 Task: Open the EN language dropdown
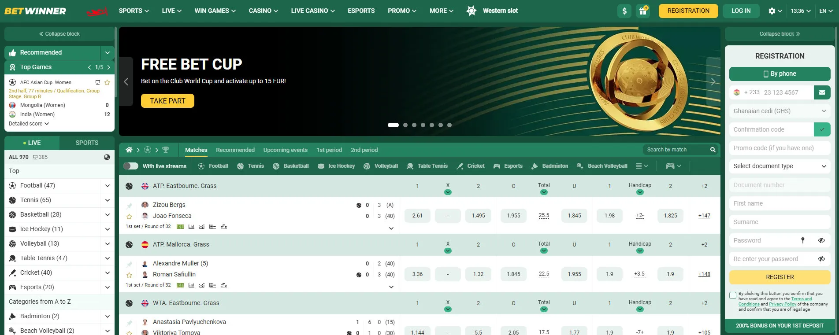click(x=826, y=11)
